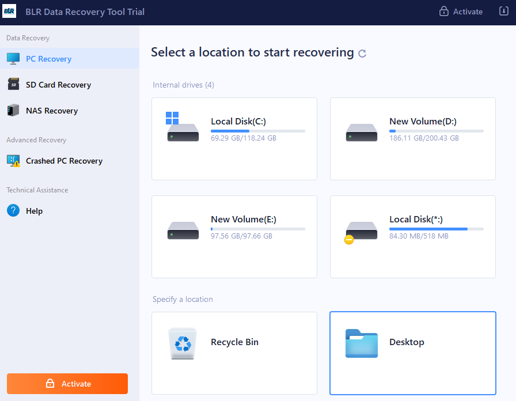Viewport: 516px width, 401px height.
Task: Click the Local Disk(C:) usage bar
Action: (258, 131)
